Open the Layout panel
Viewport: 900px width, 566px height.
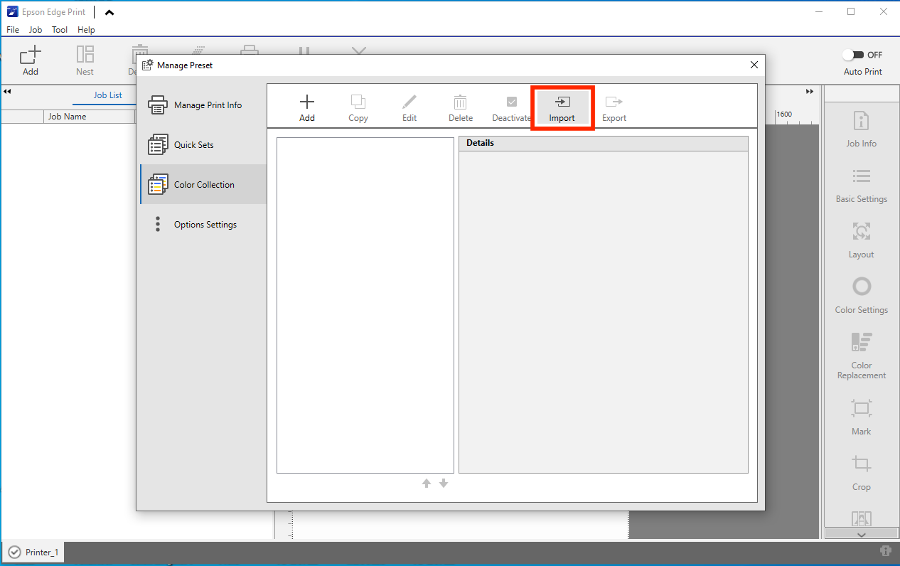(x=861, y=240)
